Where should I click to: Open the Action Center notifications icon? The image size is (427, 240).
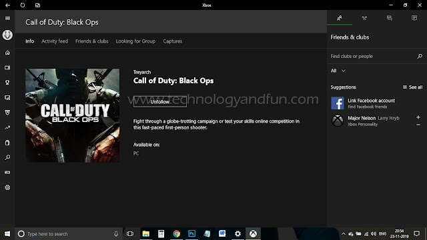point(416,234)
